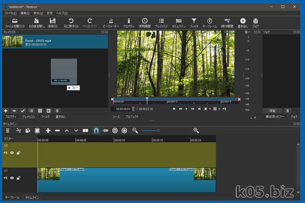Switch to the Project tab
This screenshot has height=203, width=305.
[x=132, y=117]
